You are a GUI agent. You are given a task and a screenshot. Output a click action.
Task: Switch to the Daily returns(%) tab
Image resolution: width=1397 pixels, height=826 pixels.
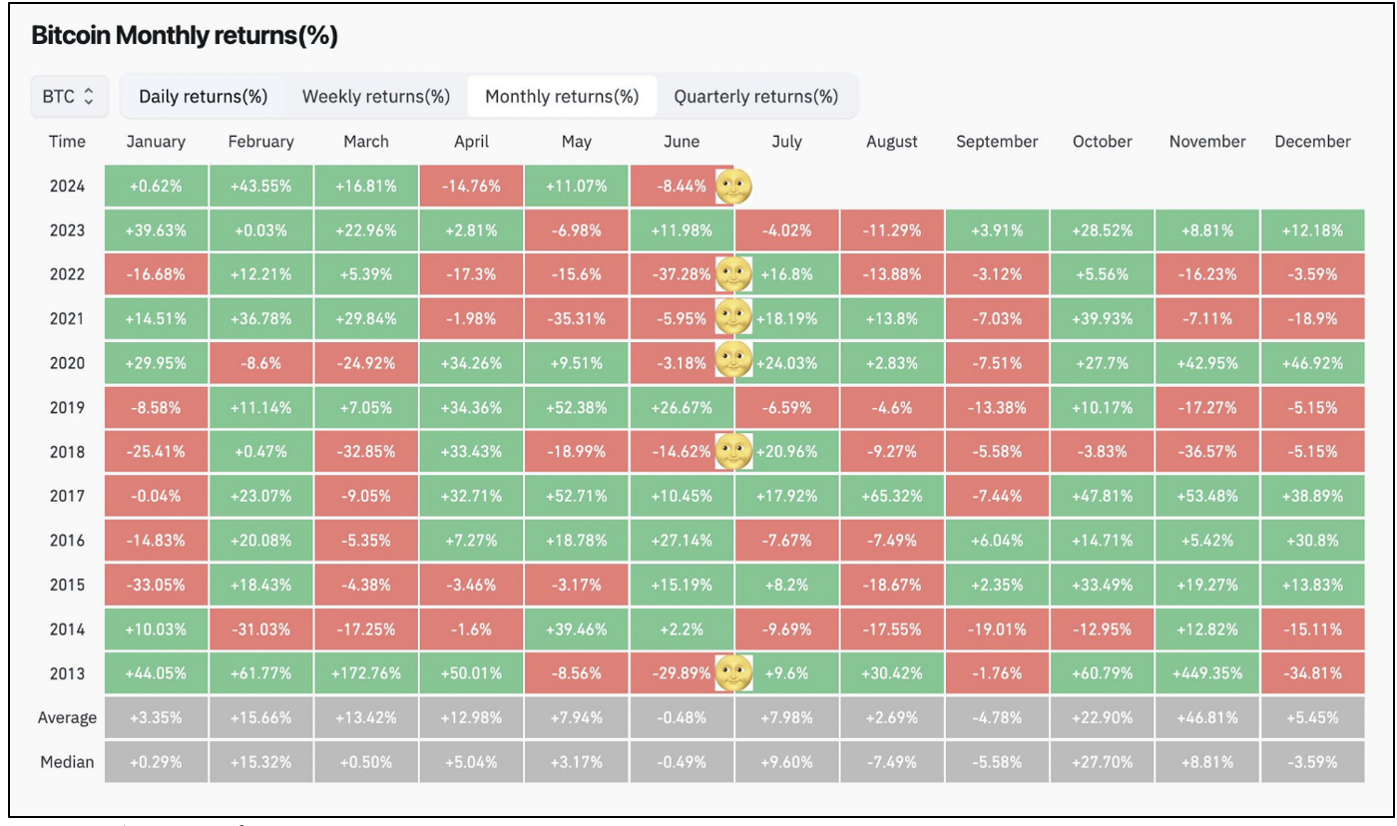(204, 97)
